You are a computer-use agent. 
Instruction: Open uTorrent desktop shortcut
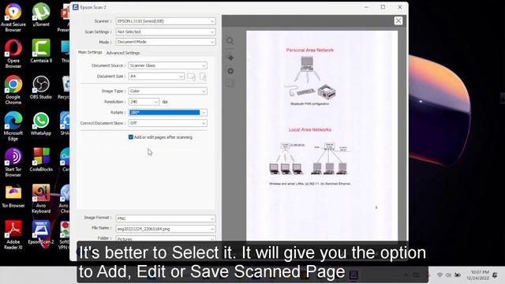click(41, 15)
